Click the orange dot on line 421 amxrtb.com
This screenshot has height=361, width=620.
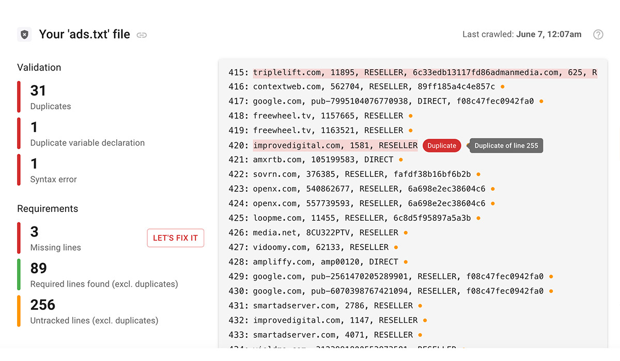(x=401, y=160)
